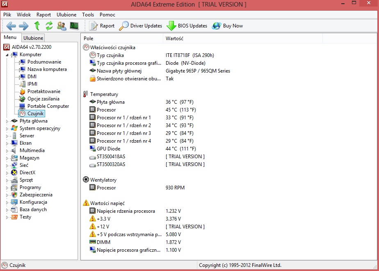Image resolution: width=379 pixels, height=271 pixels.
Task: Refresh the view with green circular arrows
Action: pos(49,26)
